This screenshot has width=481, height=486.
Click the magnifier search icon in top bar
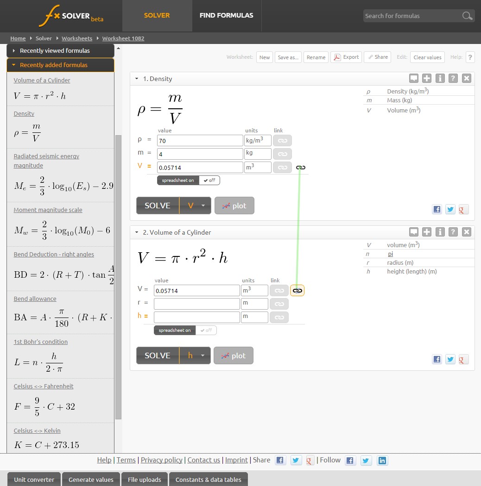pyautogui.click(x=467, y=16)
